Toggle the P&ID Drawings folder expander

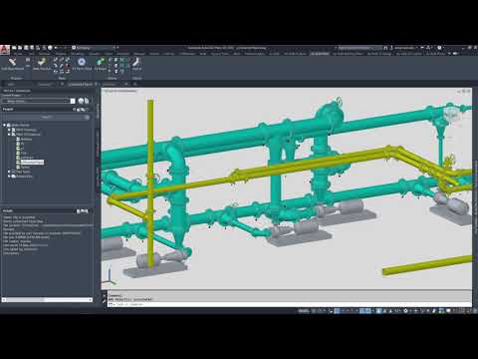9,130
